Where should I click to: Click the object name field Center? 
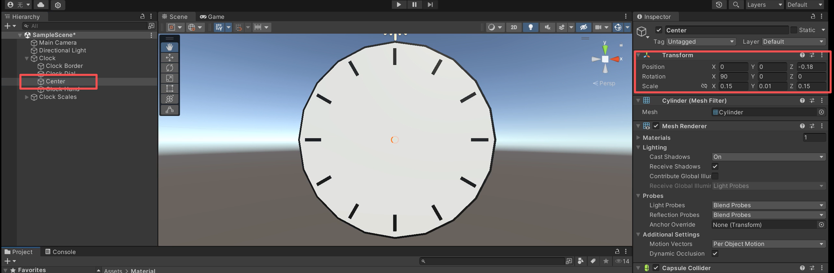[727, 30]
